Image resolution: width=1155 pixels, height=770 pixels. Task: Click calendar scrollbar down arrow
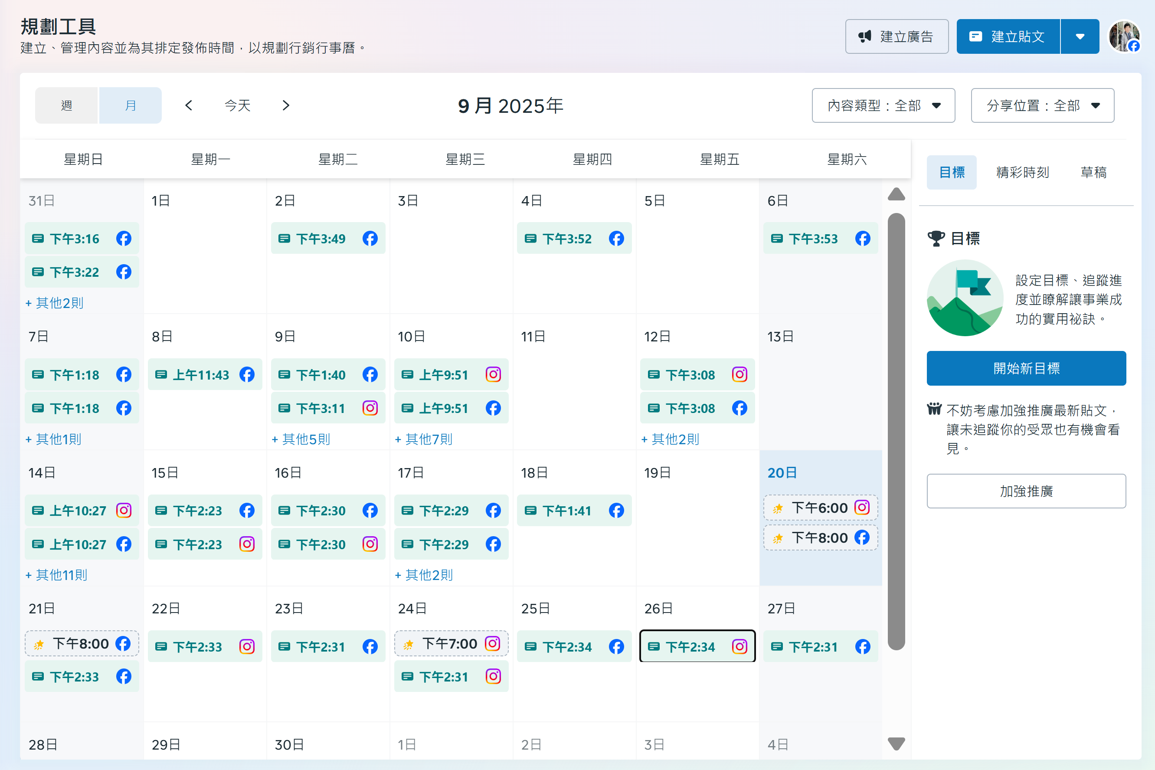[897, 744]
